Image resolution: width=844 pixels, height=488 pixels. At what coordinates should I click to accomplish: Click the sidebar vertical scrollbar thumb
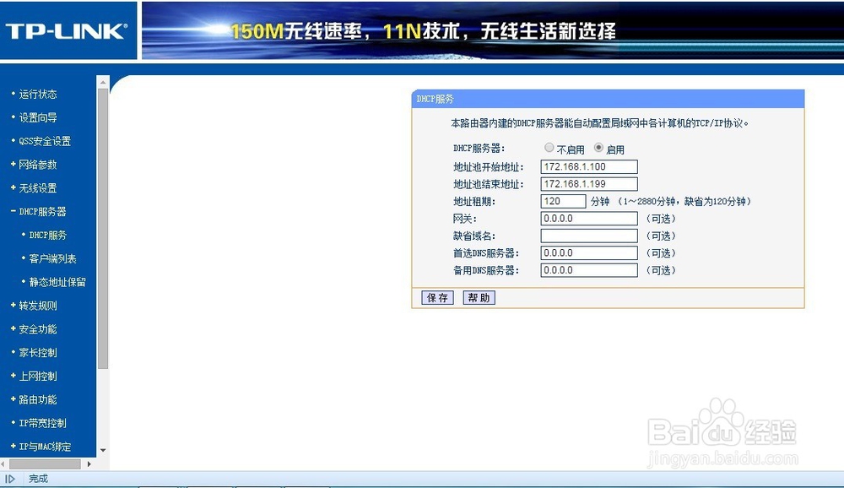pyautogui.click(x=103, y=229)
